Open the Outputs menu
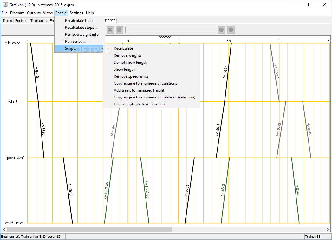 pyautogui.click(x=34, y=13)
